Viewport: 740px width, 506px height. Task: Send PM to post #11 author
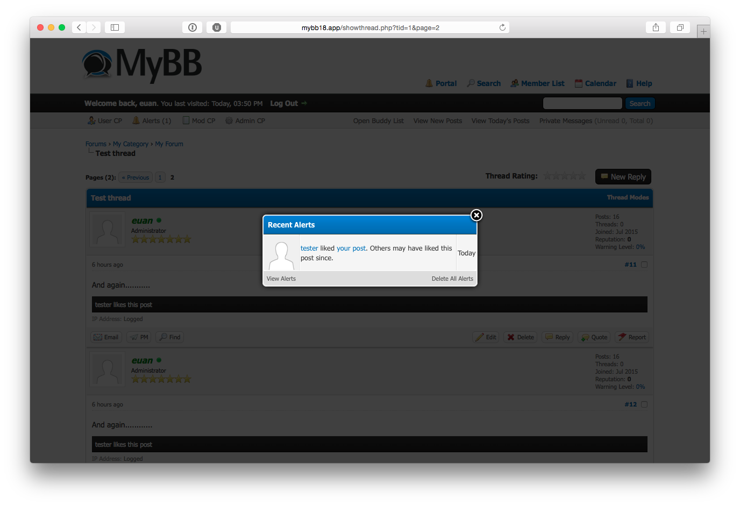click(139, 337)
